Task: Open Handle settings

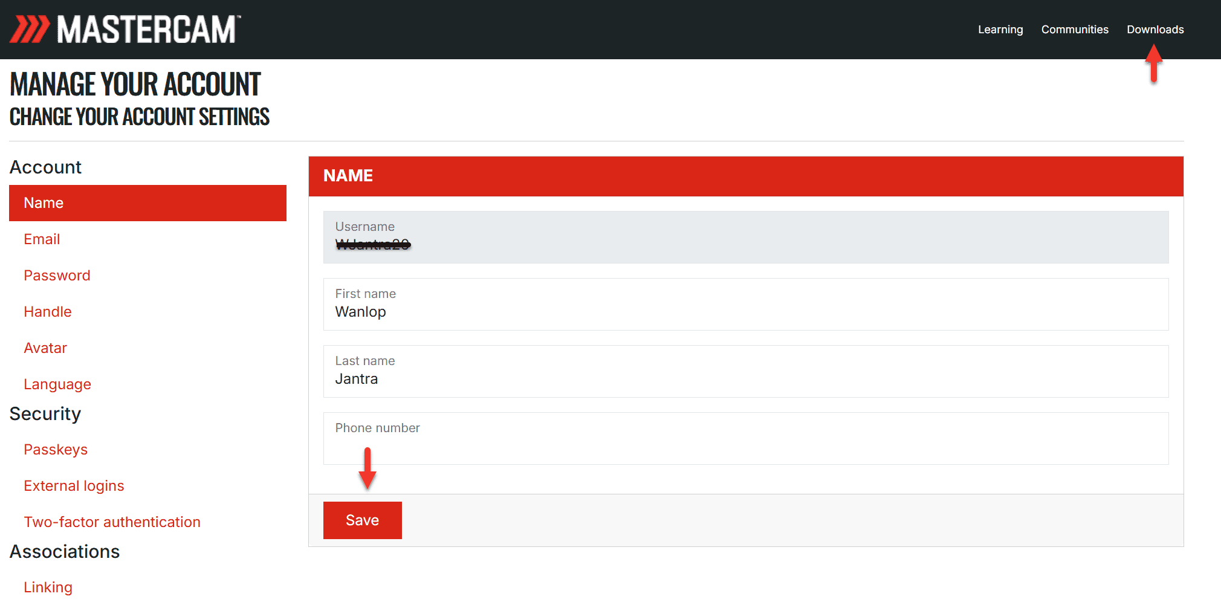Action: point(48,312)
